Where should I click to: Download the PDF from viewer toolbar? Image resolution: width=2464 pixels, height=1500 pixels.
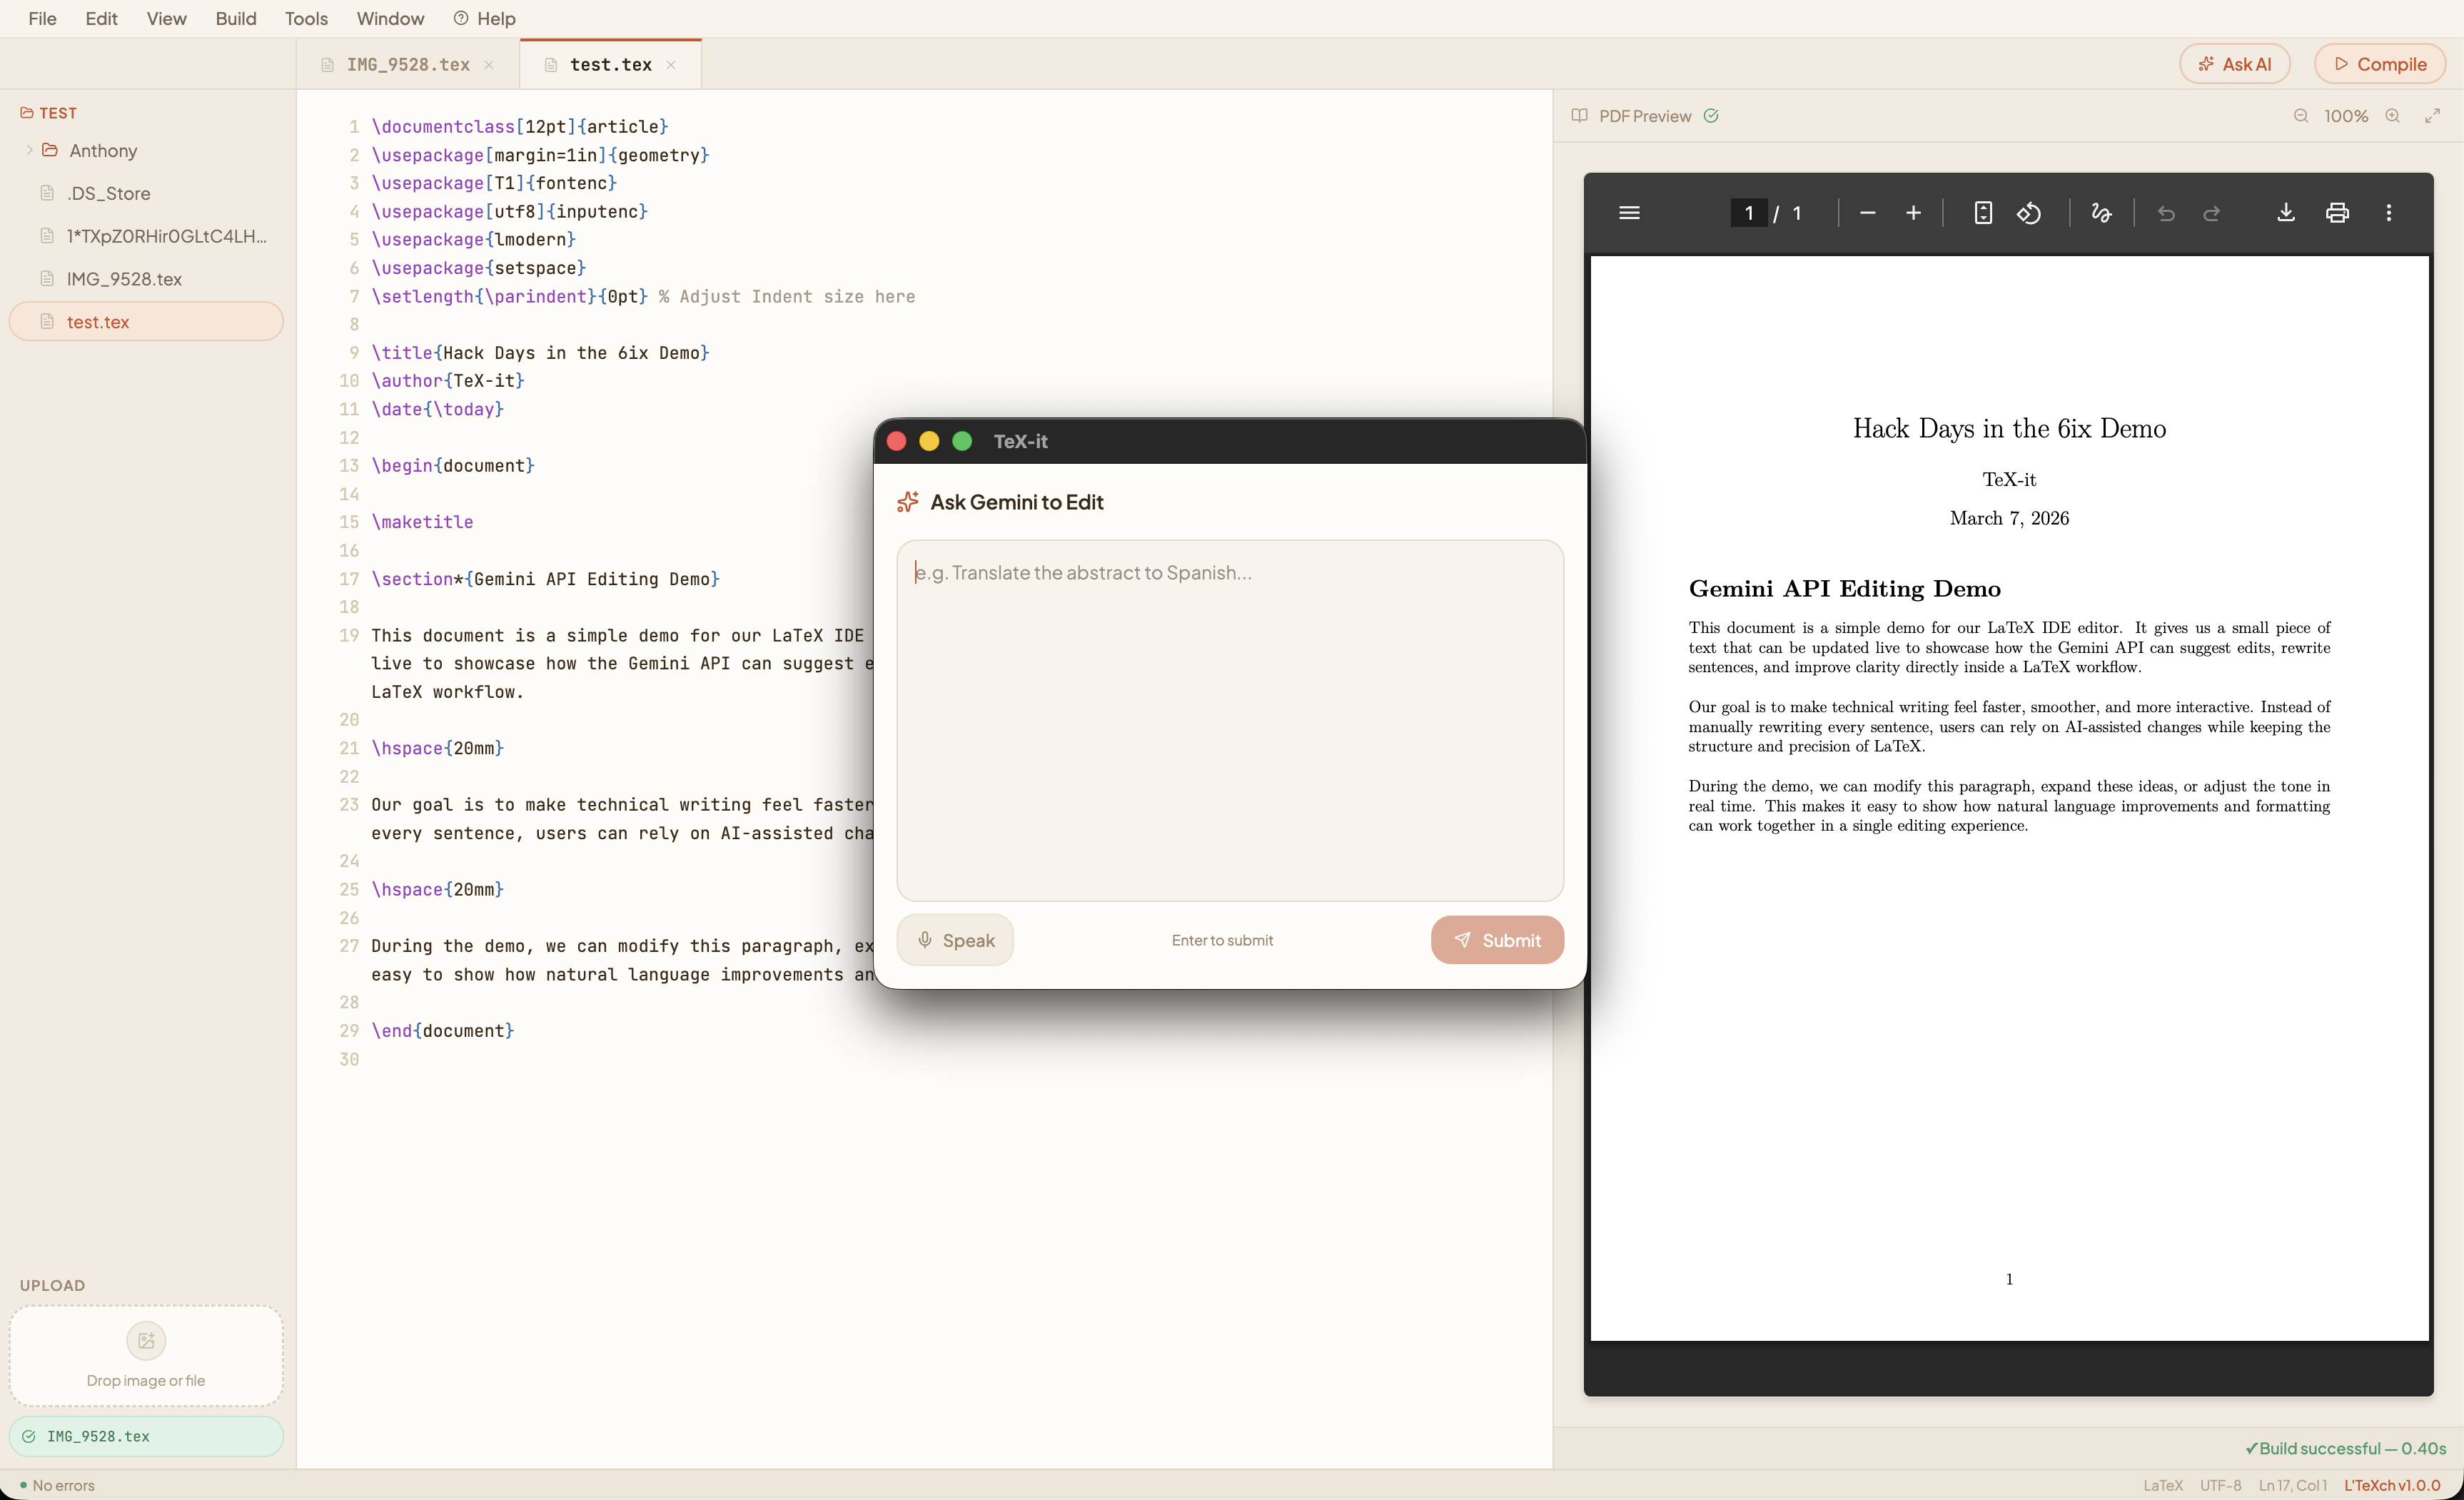2286,213
